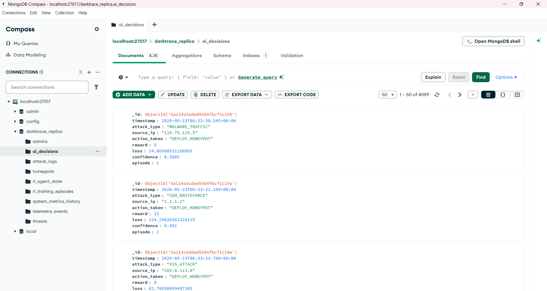
Task: Open Edit menu
Action: click(x=33, y=13)
